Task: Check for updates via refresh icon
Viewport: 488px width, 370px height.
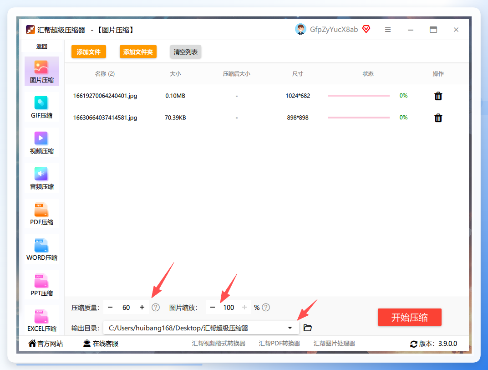Action: [414, 344]
